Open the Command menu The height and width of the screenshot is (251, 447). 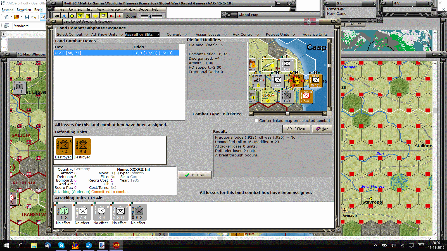[75, 9]
